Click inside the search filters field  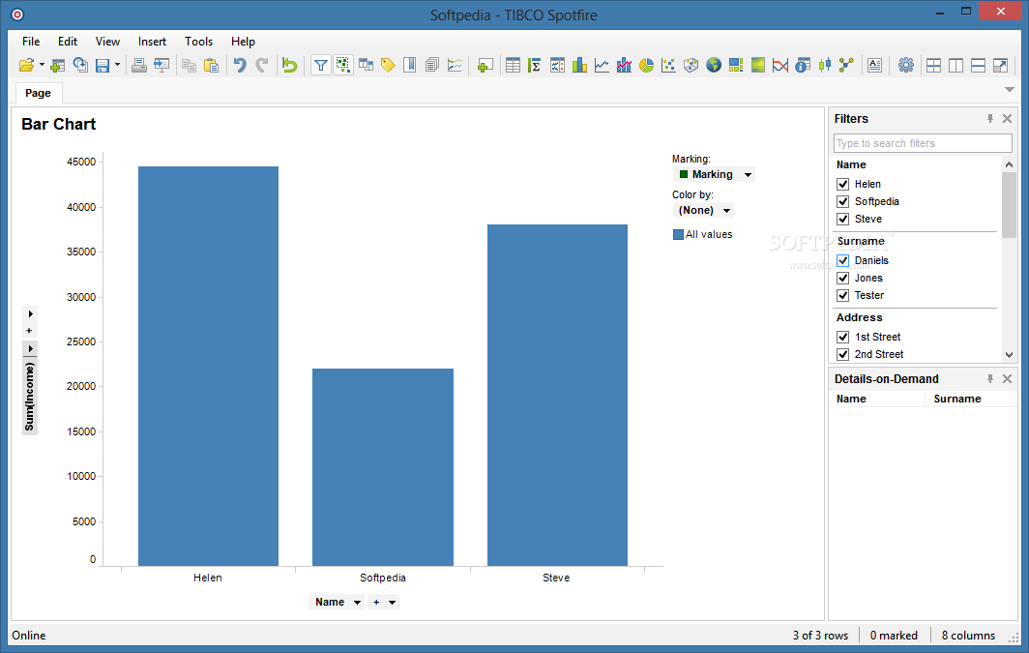coord(923,143)
